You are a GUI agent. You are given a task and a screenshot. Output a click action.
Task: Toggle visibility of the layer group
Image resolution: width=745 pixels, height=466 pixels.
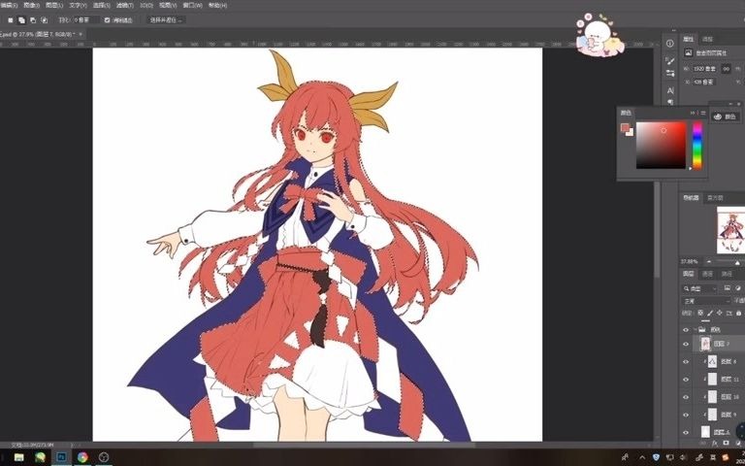tap(686, 329)
